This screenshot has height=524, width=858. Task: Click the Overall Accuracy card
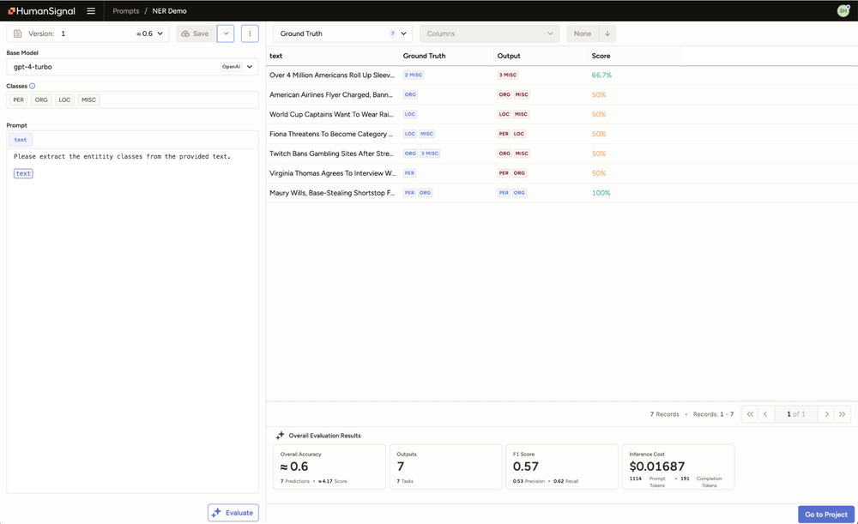(329, 467)
